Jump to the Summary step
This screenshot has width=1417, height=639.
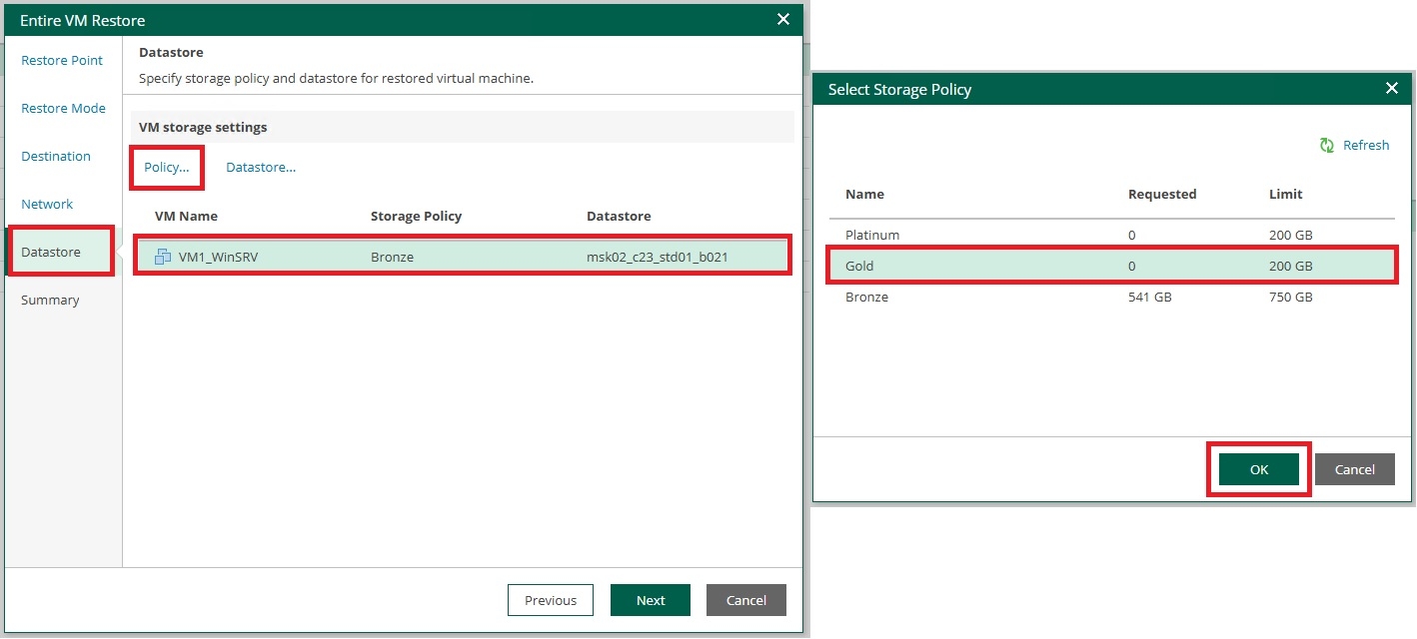[50, 301]
